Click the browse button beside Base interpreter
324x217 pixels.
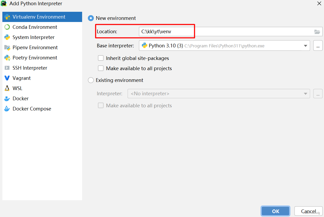tap(318, 46)
